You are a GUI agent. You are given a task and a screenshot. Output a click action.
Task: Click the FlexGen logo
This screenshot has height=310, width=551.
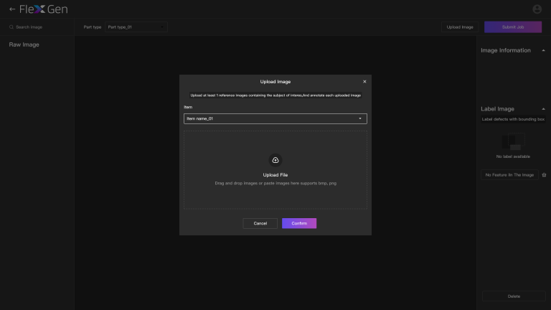click(x=44, y=9)
